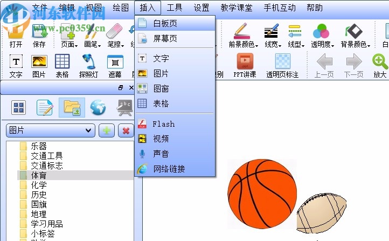Open the Tools (工具) menu

175,8
